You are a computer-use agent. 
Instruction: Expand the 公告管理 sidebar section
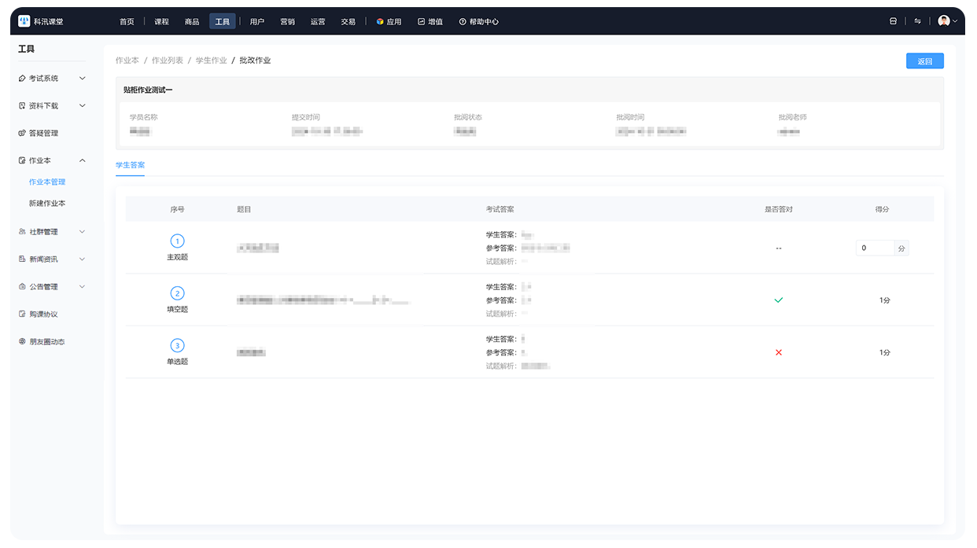click(82, 286)
